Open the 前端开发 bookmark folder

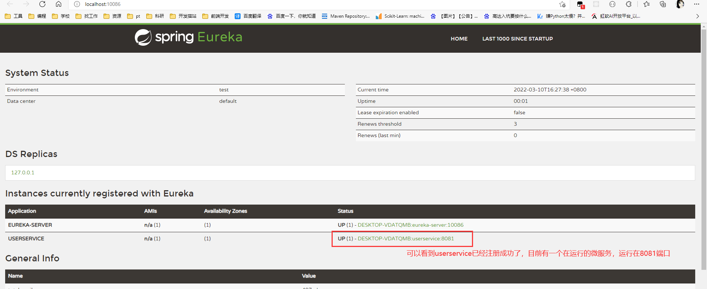point(216,16)
